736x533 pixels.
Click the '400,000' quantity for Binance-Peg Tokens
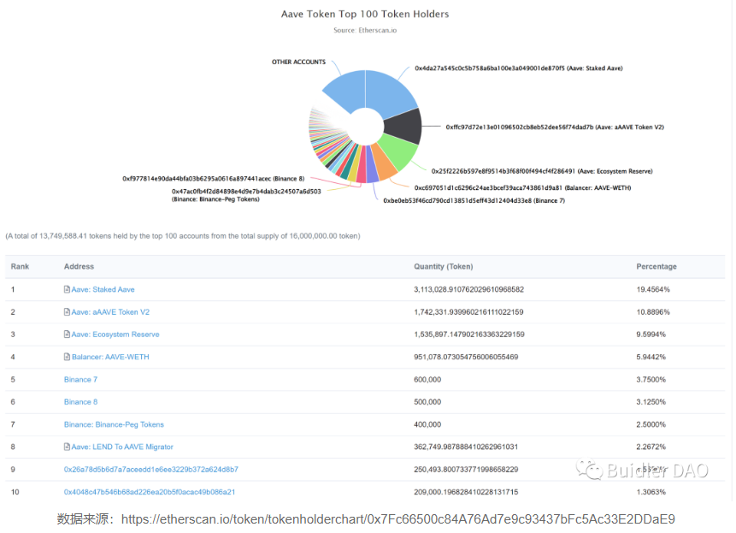point(427,424)
